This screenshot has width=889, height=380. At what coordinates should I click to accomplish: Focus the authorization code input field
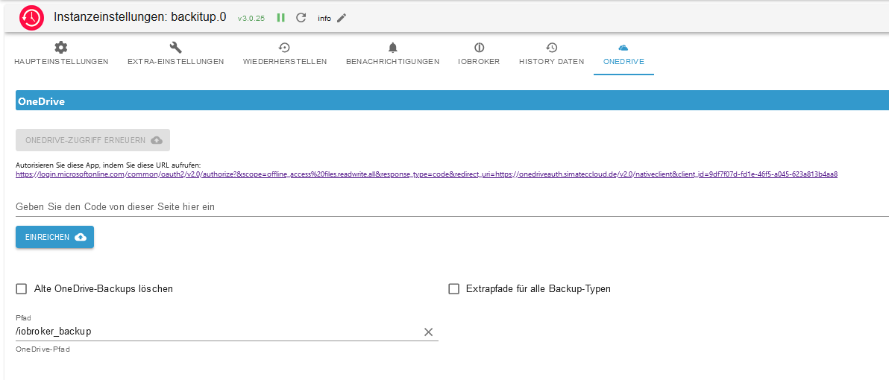coord(452,207)
